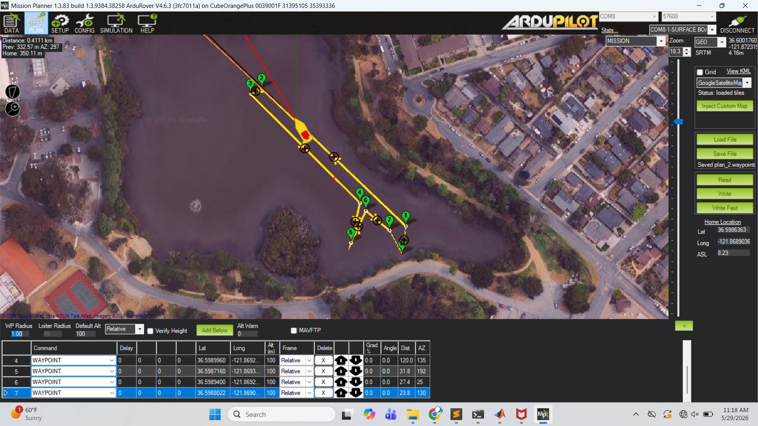Select green waypoint marker 2 on map
Viewport: 758px width, 426px height.
click(x=261, y=79)
